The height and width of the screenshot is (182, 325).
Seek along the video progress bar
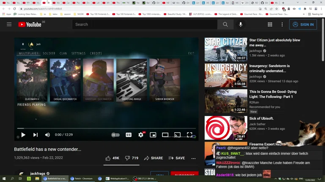(106, 128)
